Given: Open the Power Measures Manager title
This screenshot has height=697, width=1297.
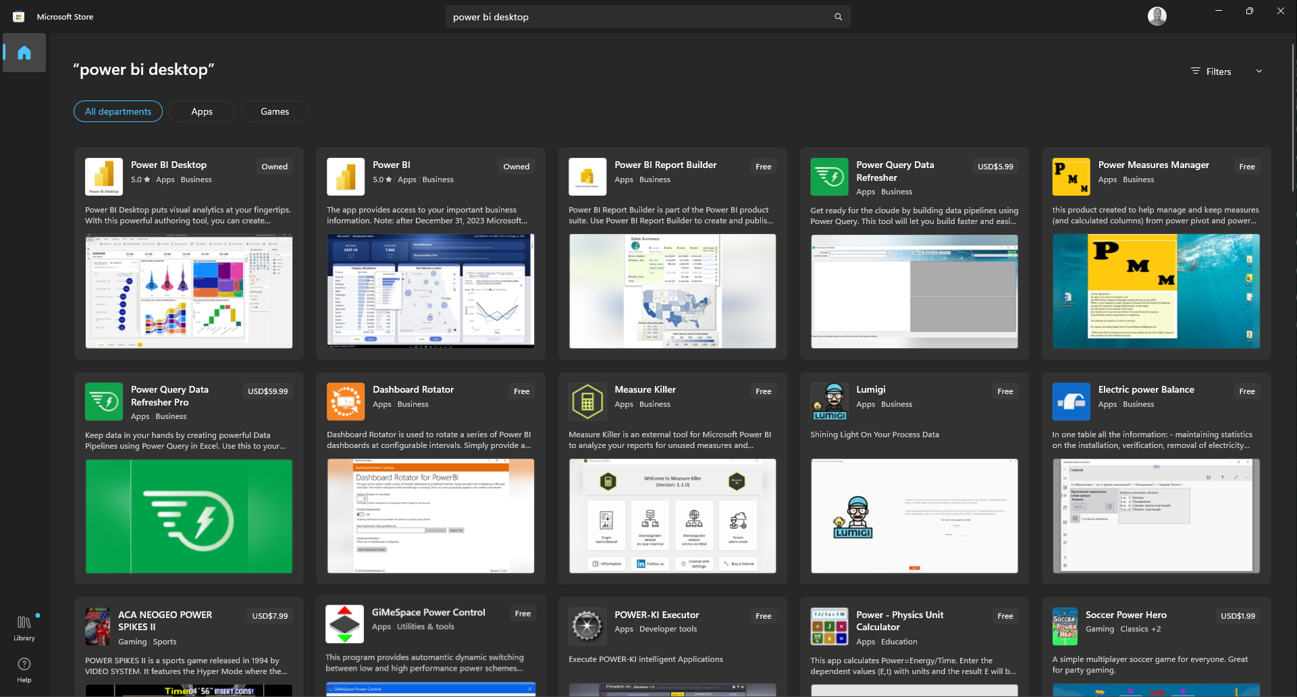Looking at the screenshot, I should [1153, 165].
